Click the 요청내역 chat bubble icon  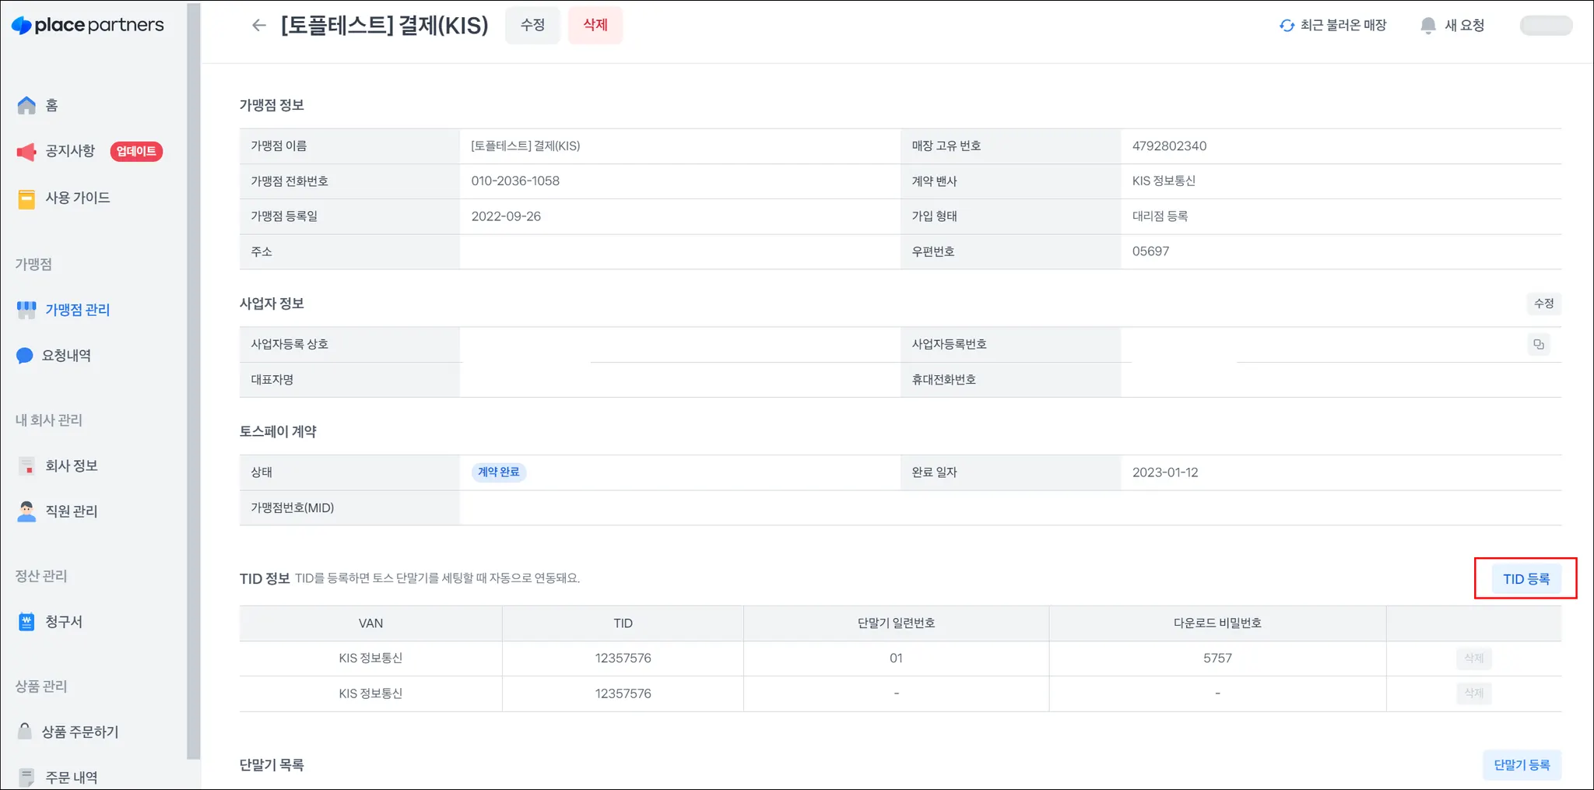(25, 356)
